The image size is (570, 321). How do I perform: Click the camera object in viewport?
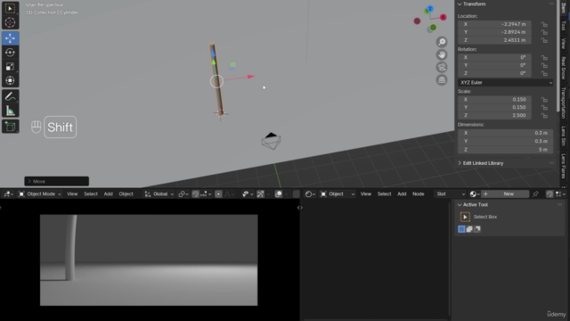pyautogui.click(x=271, y=141)
